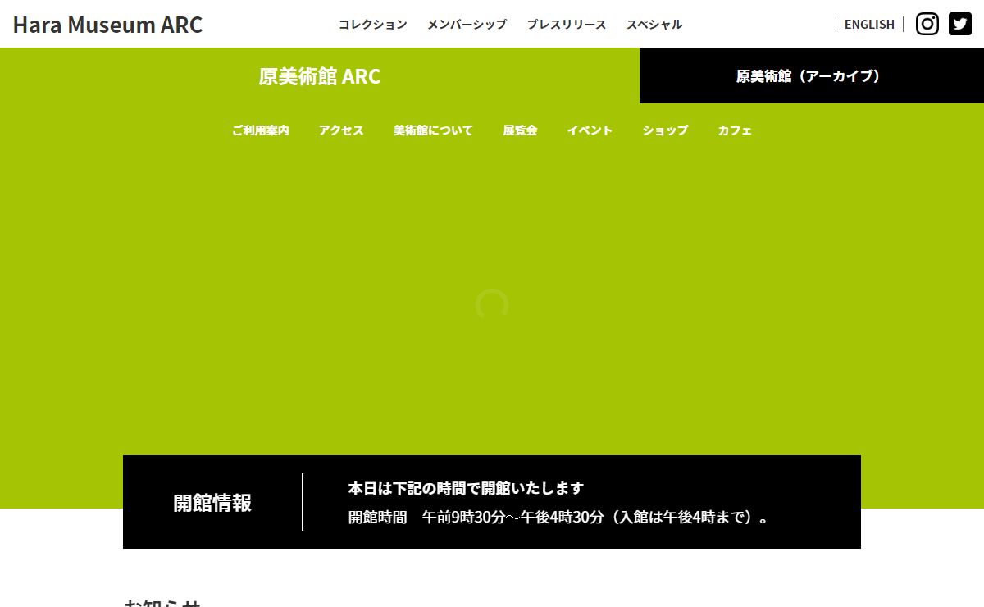The width and height of the screenshot is (984, 607).
Task: Open the プレスリリース menu item
Action: [x=567, y=25]
